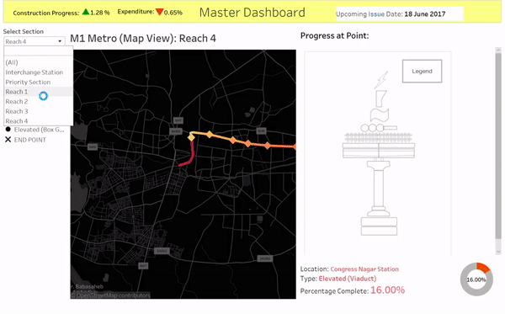Viewport: 505px width, 314px height.
Task: Open the Select Section dropdown showing Reach 4
Action: point(35,41)
